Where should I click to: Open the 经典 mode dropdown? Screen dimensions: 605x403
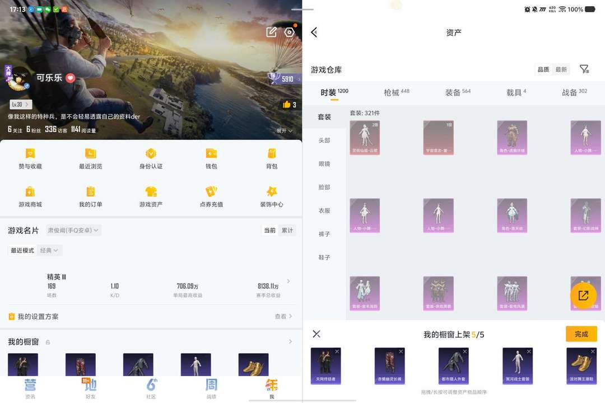(x=49, y=250)
